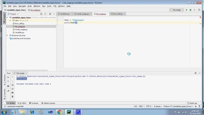The height and width of the screenshot is (115, 204).
Task: Open Run panel settings gear
Action: click(195, 73)
